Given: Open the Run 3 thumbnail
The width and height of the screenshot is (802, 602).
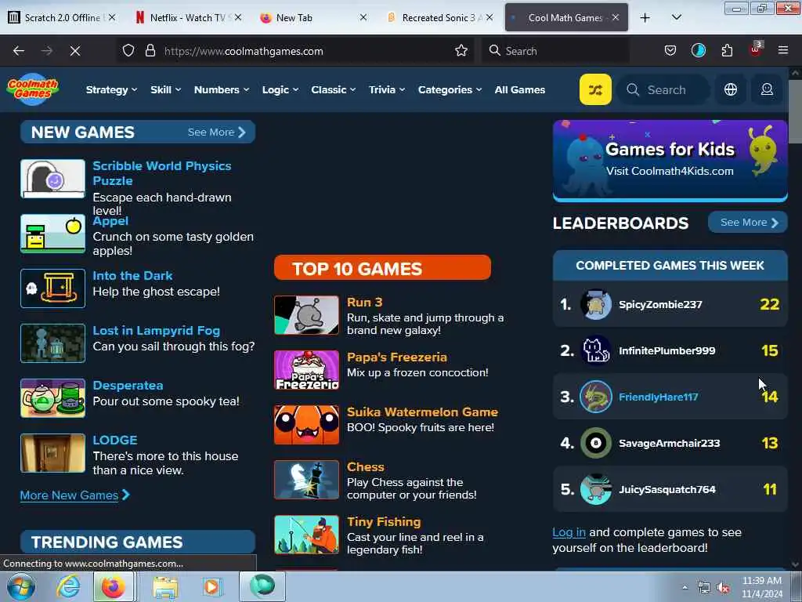Looking at the screenshot, I should 306,315.
